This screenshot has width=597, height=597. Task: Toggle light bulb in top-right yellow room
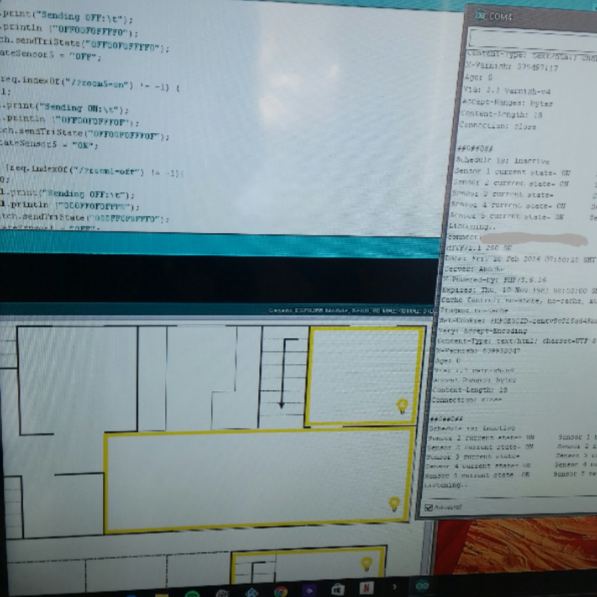point(402,406)
